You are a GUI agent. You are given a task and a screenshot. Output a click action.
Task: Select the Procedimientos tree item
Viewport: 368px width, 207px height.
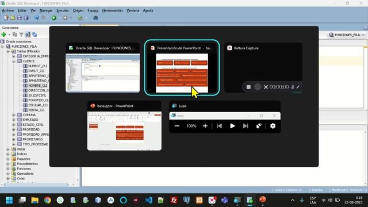pos(27,164)
